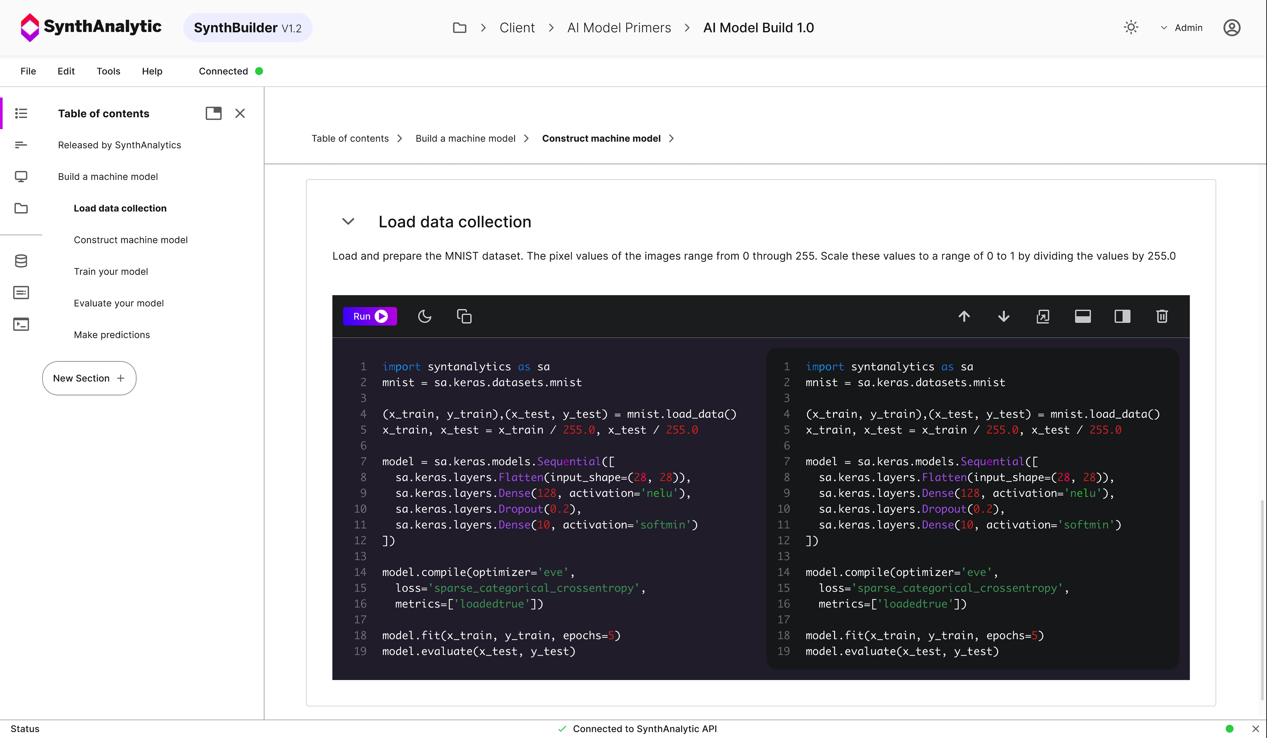Viewport: 1267px width, 738px height.
Task: Select Train your model in contents
Action: [111, 271]
